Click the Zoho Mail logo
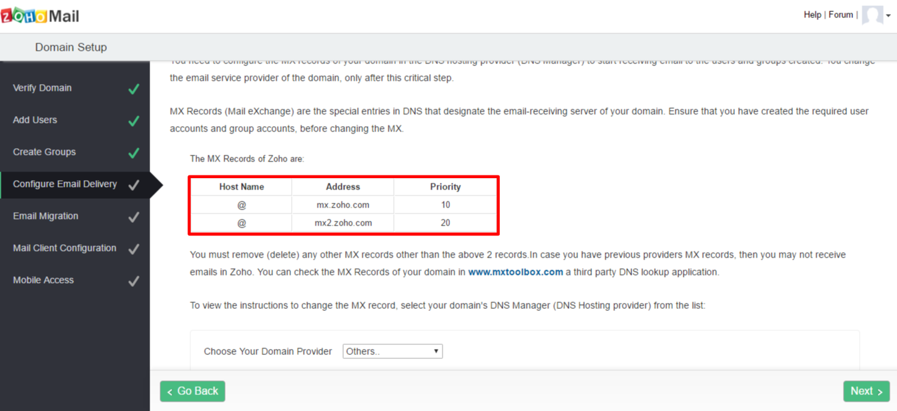Viewport: 897px width, 411px height. [x=40, y=16]
